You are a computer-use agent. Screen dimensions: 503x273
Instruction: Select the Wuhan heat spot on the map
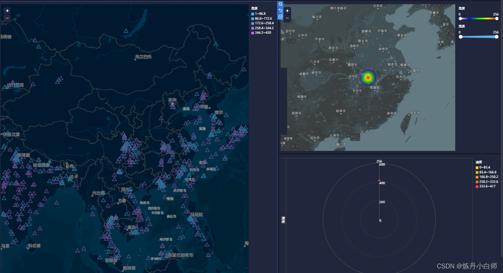[368, 77]
